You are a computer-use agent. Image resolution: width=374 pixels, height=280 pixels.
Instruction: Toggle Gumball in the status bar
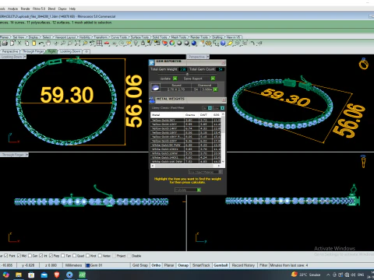coord(221,265)
